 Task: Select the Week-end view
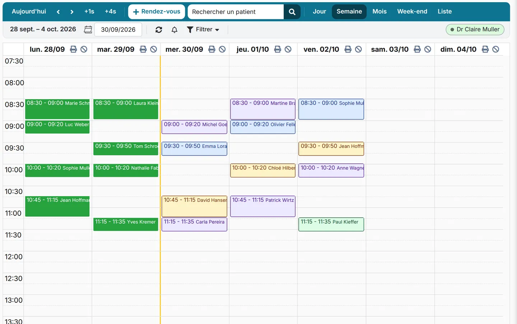(412, 11)
